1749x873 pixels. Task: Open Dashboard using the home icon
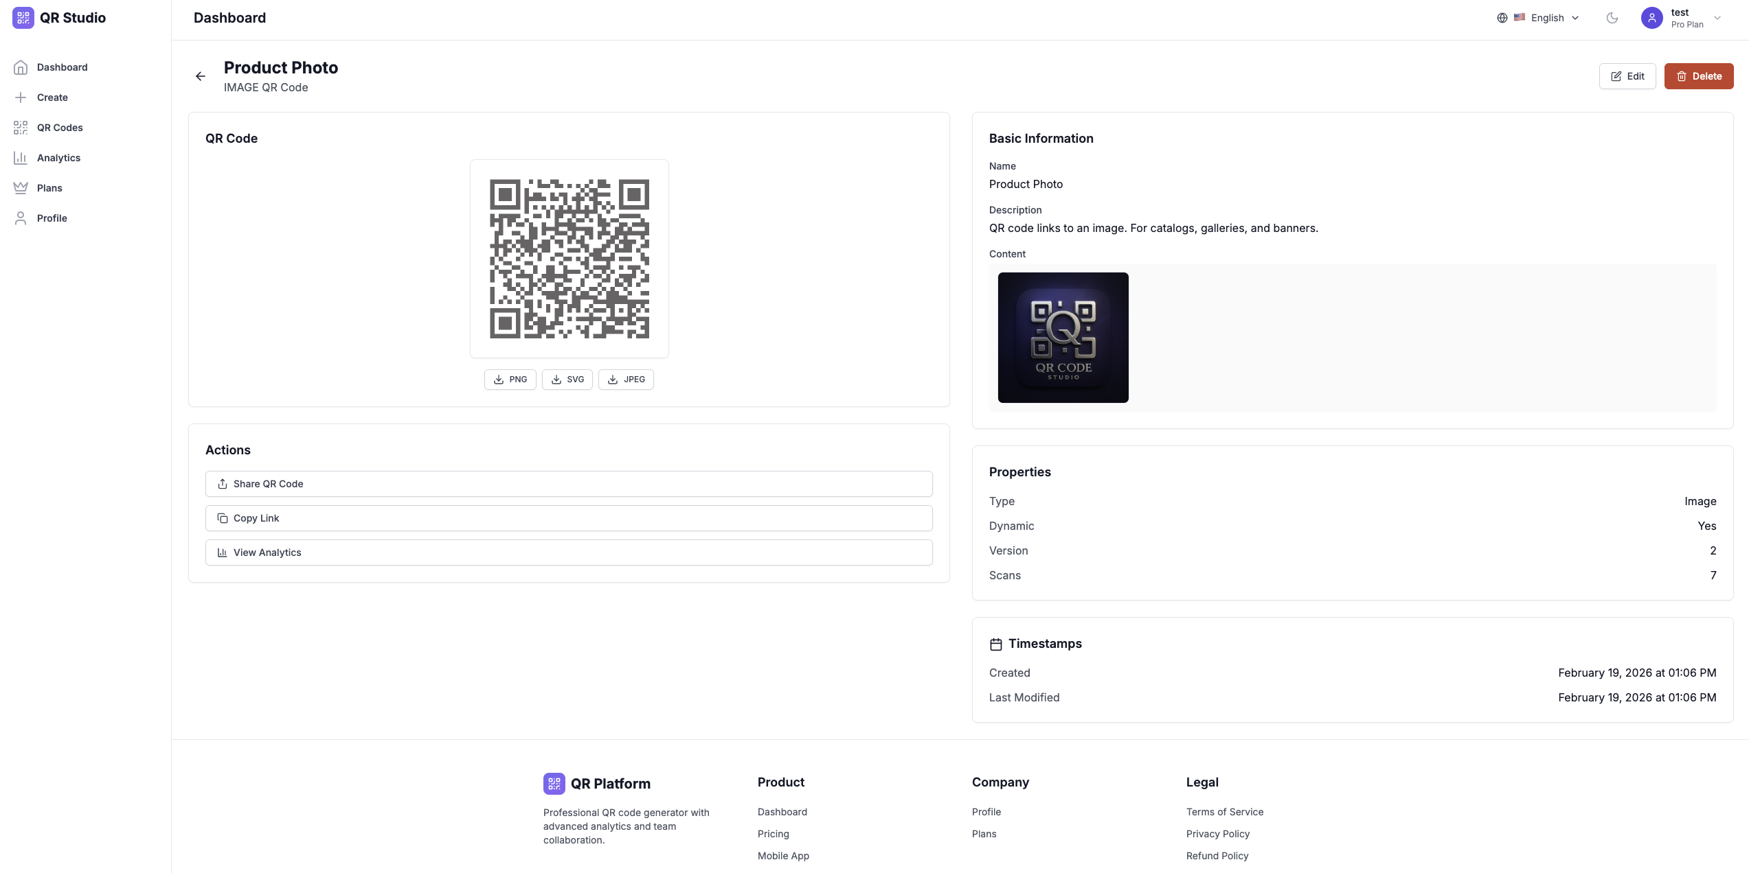click(21, 67)
